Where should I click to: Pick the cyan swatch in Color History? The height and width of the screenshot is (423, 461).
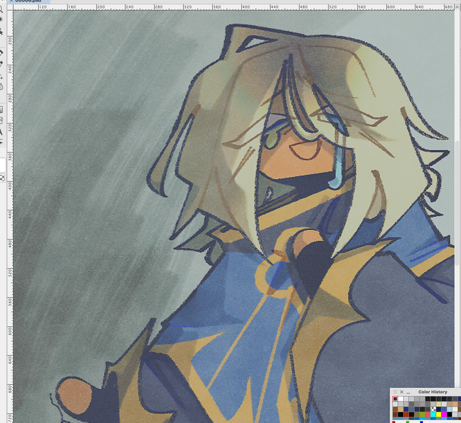[433, 414]
